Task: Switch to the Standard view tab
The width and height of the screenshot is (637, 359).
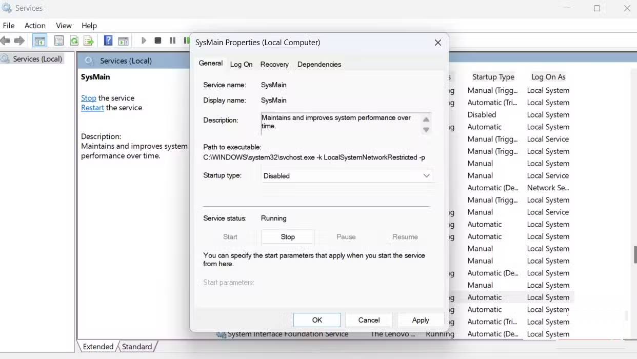Action: pyautogui.click(x=137, y=346)
